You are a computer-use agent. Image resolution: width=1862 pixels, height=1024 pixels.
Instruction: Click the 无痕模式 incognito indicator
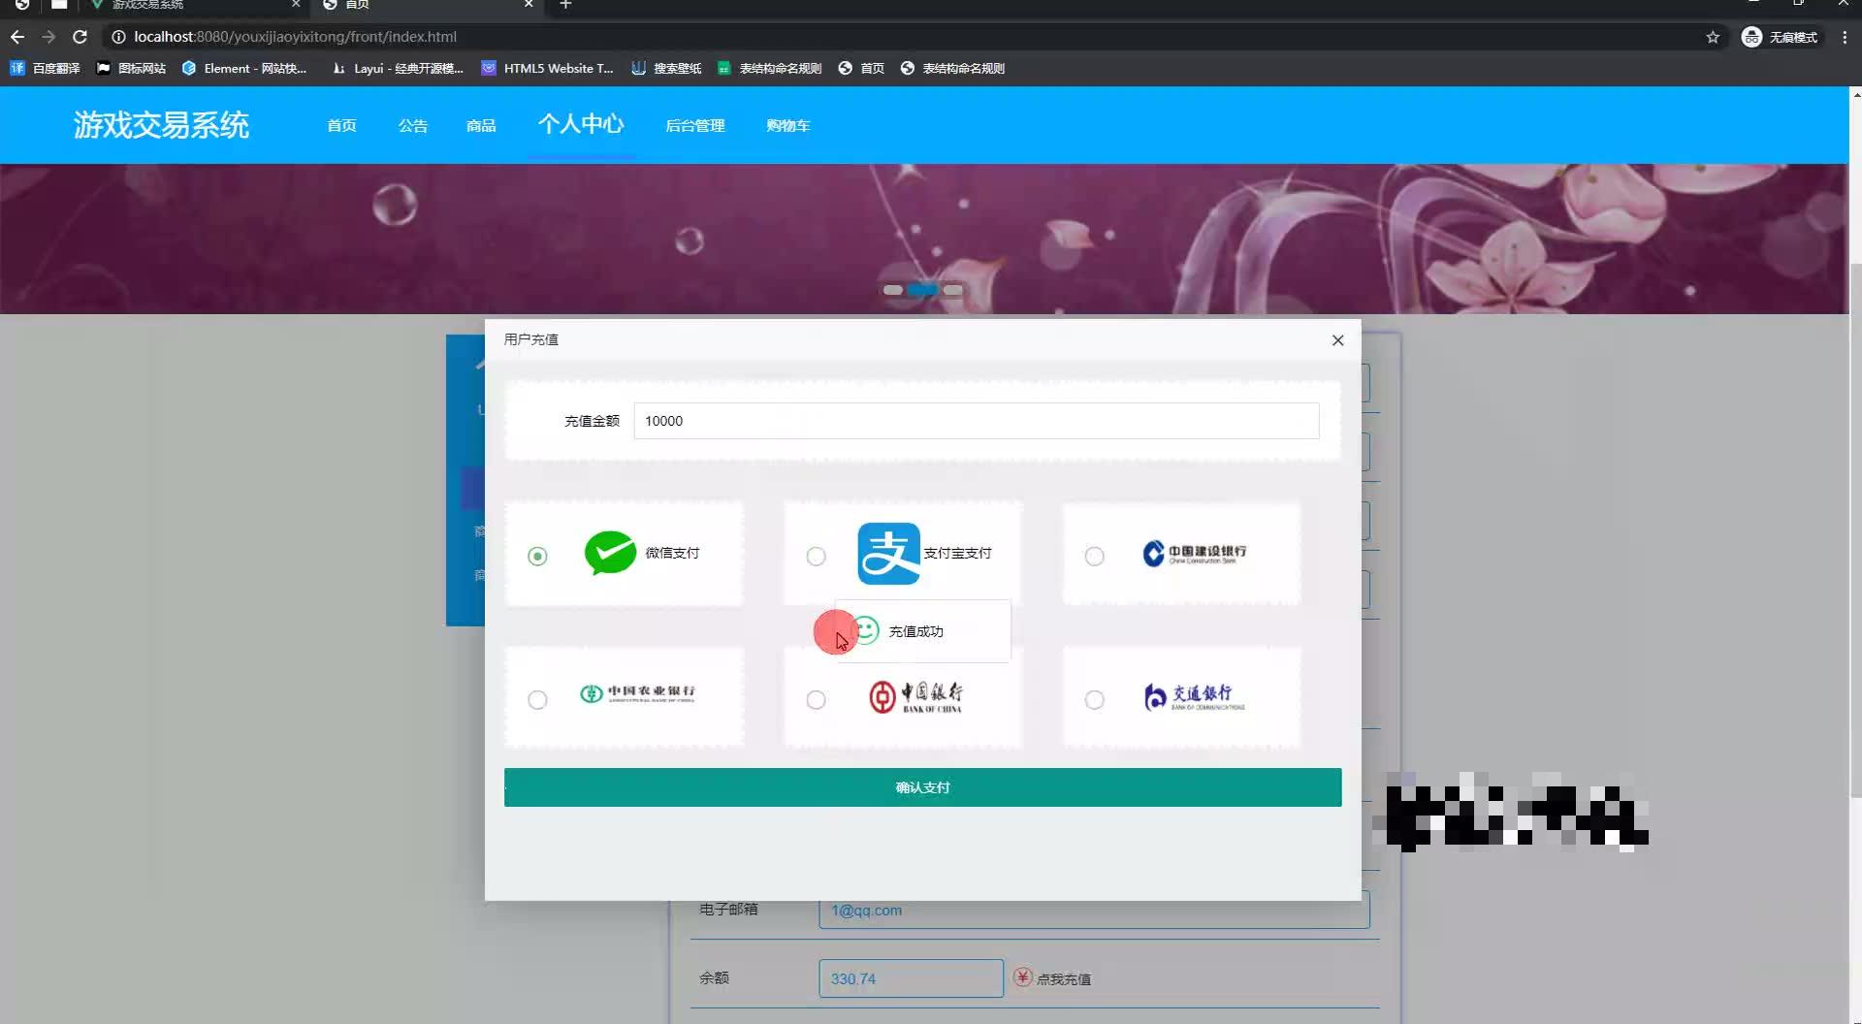pyautogui.click(x=1781, y=37)
